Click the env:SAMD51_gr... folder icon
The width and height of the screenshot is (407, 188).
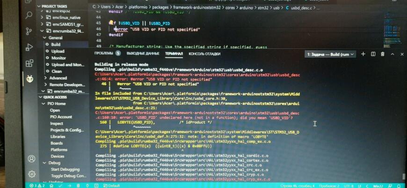(48, 24)
